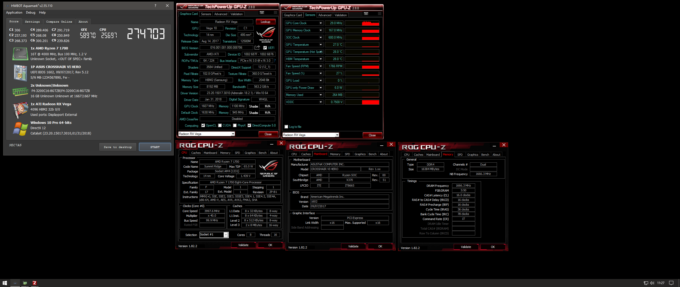Click the ROG logo in the GPU-Z Graphics Card tab

click(266, 35)
